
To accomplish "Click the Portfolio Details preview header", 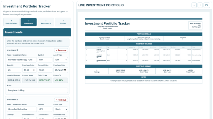I will point(144,34).
